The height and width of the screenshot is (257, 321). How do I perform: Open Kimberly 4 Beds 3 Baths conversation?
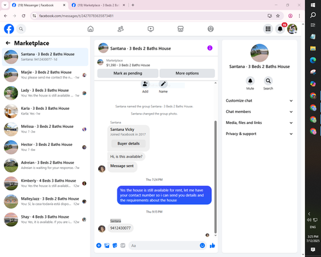click(x=45, y=183)
